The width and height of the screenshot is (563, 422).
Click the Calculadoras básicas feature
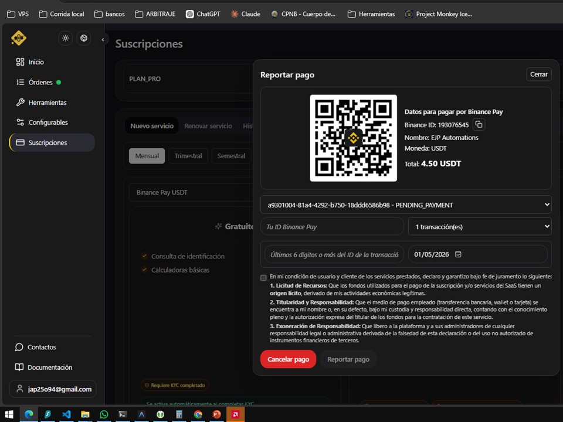point(180,270)
